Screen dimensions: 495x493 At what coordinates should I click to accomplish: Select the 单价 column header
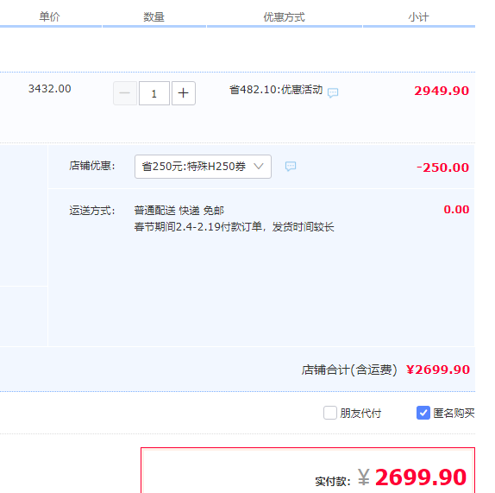pos(49,16)
